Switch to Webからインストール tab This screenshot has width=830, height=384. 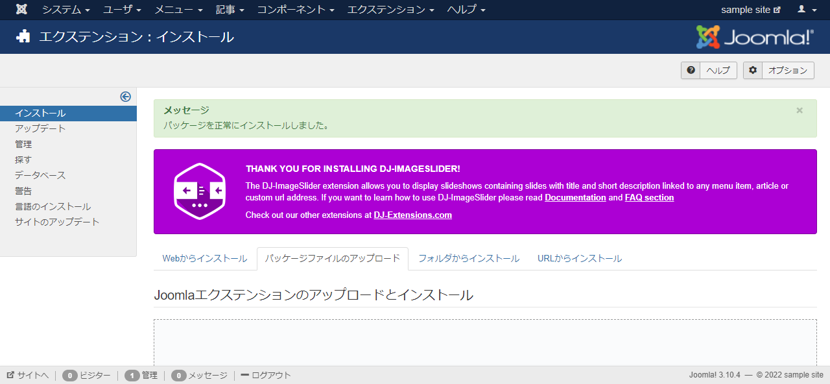pos(204,258)
